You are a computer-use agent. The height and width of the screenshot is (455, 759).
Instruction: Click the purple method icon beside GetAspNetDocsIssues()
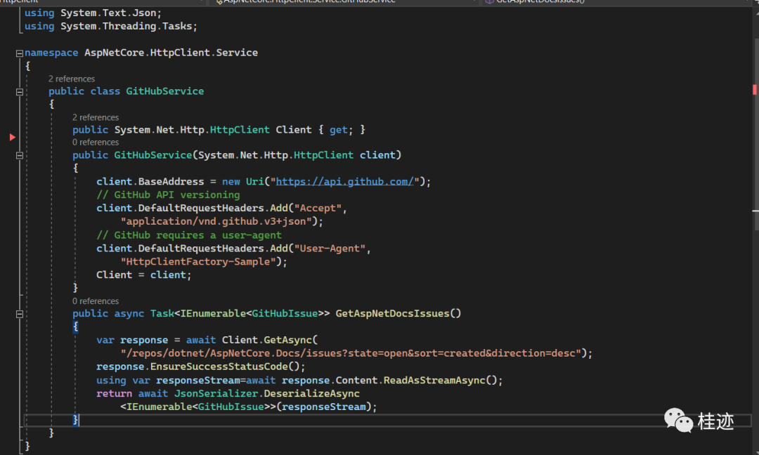tap(491, 2)
